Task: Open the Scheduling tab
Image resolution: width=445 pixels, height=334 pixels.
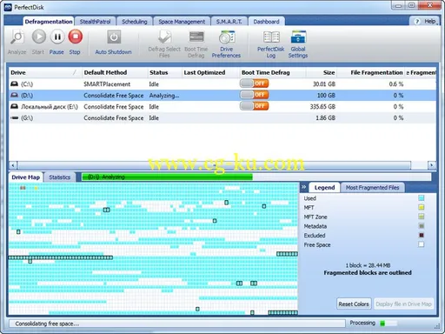Action: tap(135, 22)
